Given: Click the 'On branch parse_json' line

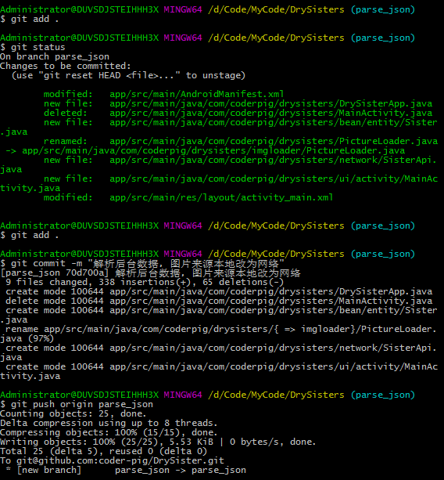Looking at the screenshot, I should click(55, 56).
